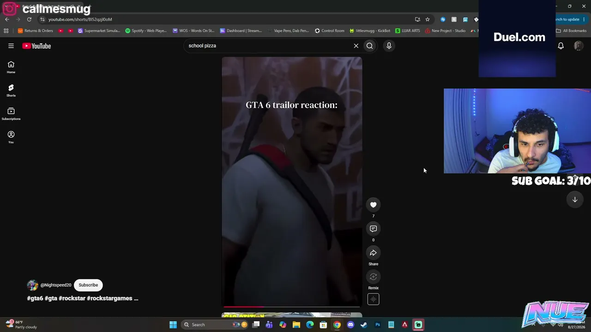Open the weather widget showing 66°F
This screenshot has width=591, height=332.
(x=21, y=325)
